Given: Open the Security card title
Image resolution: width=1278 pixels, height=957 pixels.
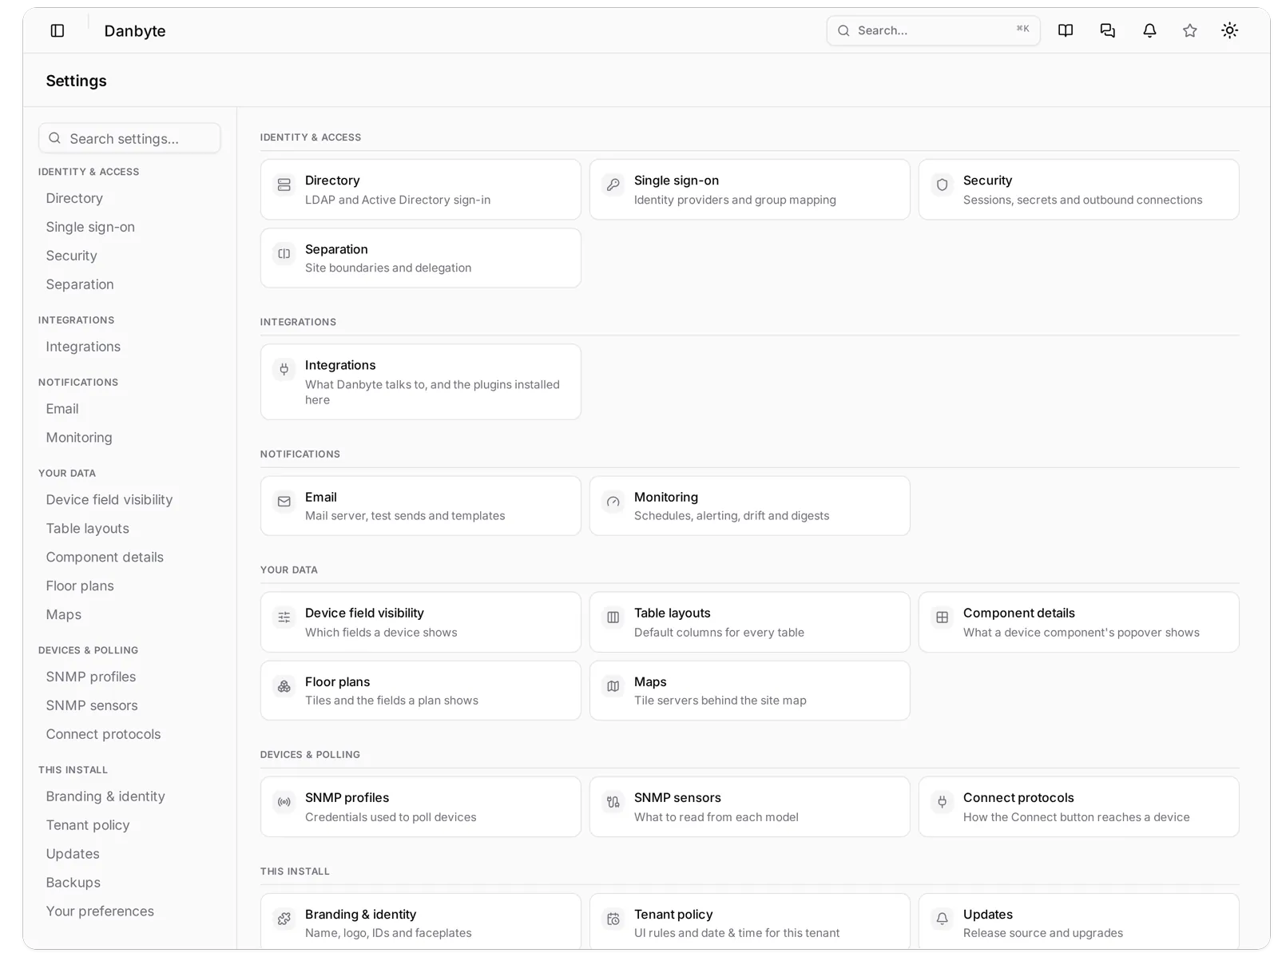Looking at the screenshot, I should (987, 181).
